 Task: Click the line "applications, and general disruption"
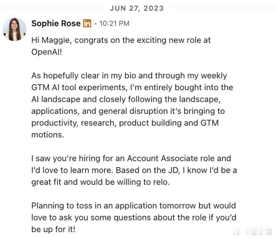click(x=128, y=111)
